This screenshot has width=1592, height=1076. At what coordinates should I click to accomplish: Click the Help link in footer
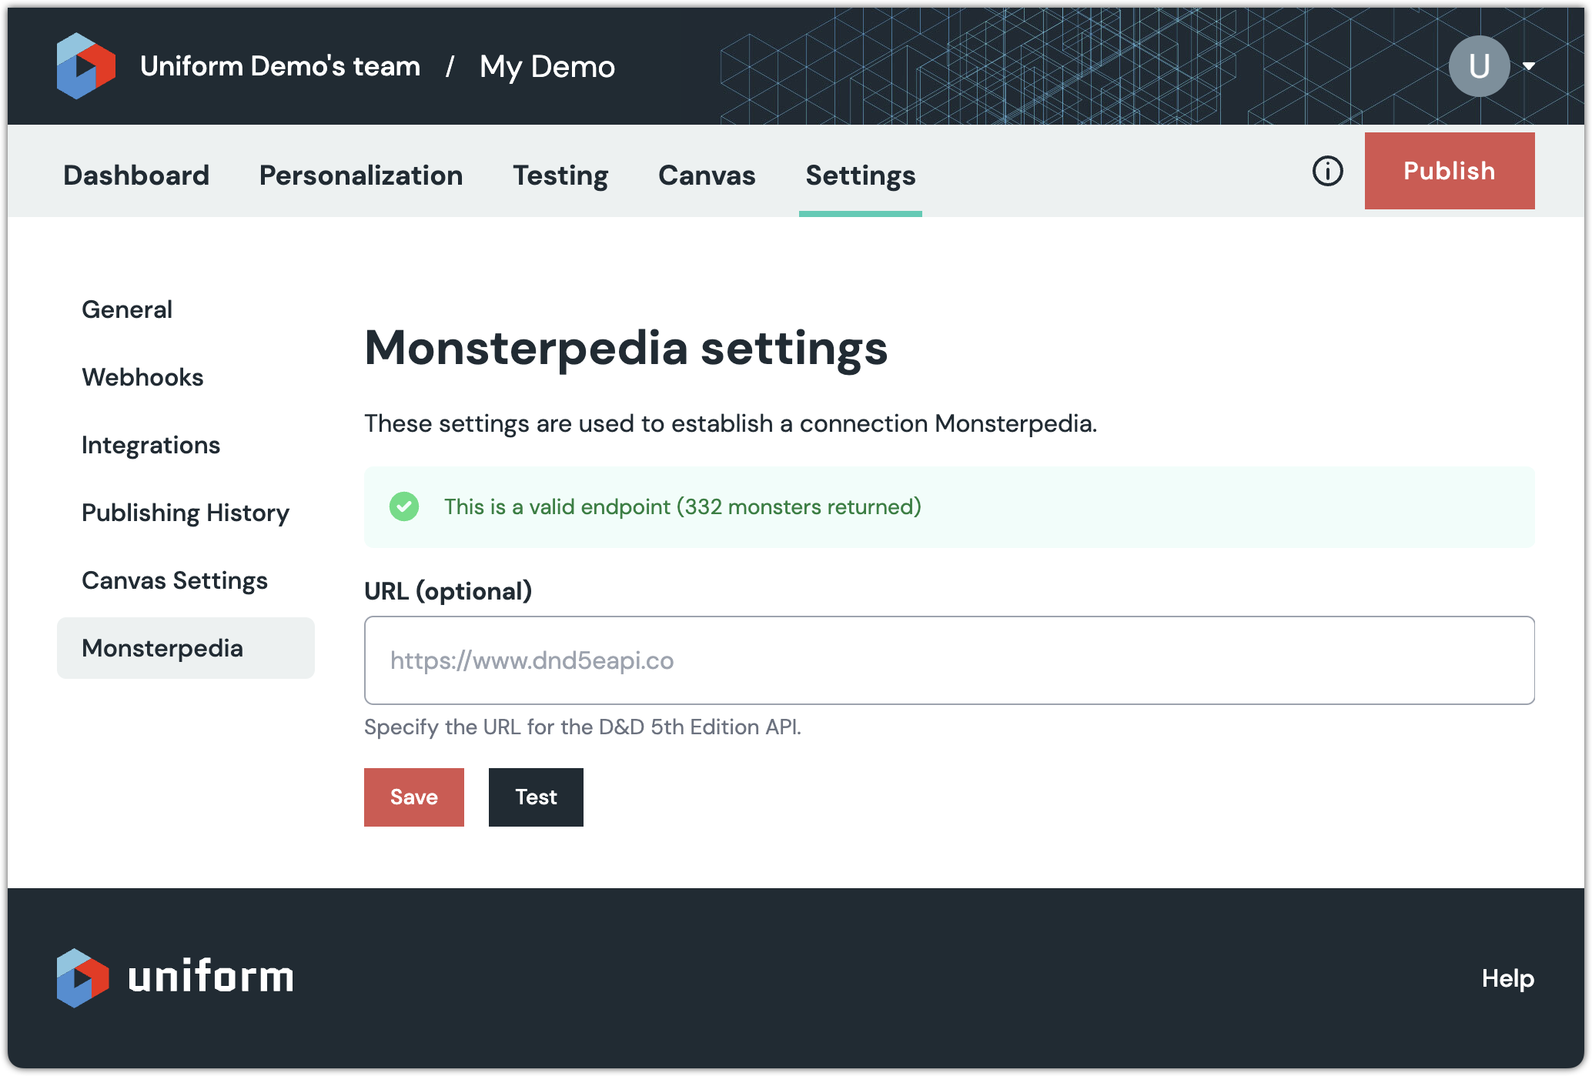(x=1507, y=978)
